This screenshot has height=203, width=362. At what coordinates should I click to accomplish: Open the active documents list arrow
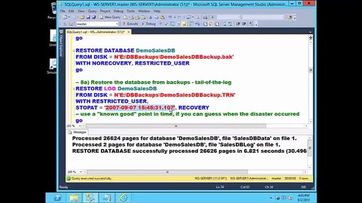pos(311,32)
